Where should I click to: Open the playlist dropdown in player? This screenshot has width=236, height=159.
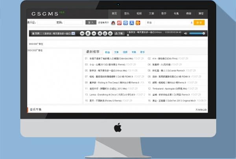[x=73, y=33]
